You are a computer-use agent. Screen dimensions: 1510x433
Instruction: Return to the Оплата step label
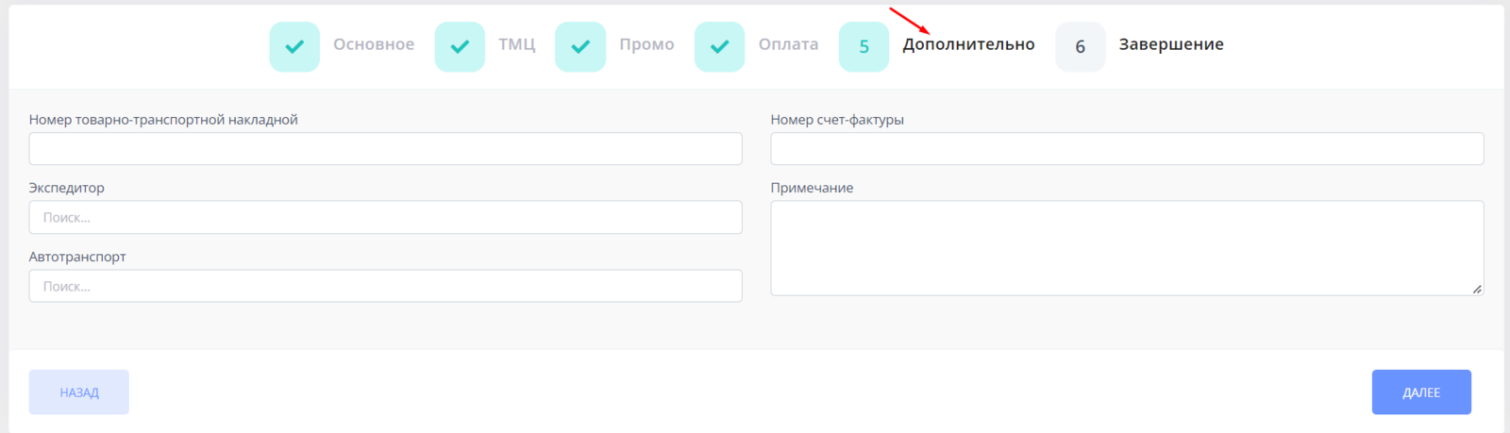(x=788, y=44)
